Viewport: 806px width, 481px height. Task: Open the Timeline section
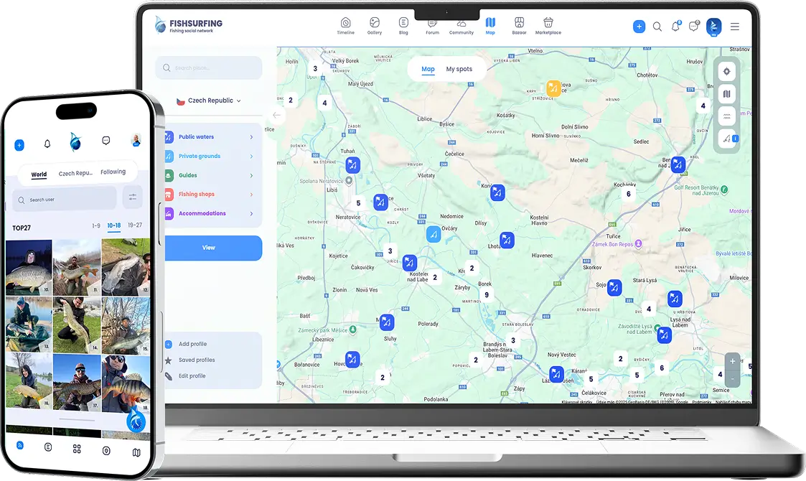pyautogui.click(x=346, y=26)
